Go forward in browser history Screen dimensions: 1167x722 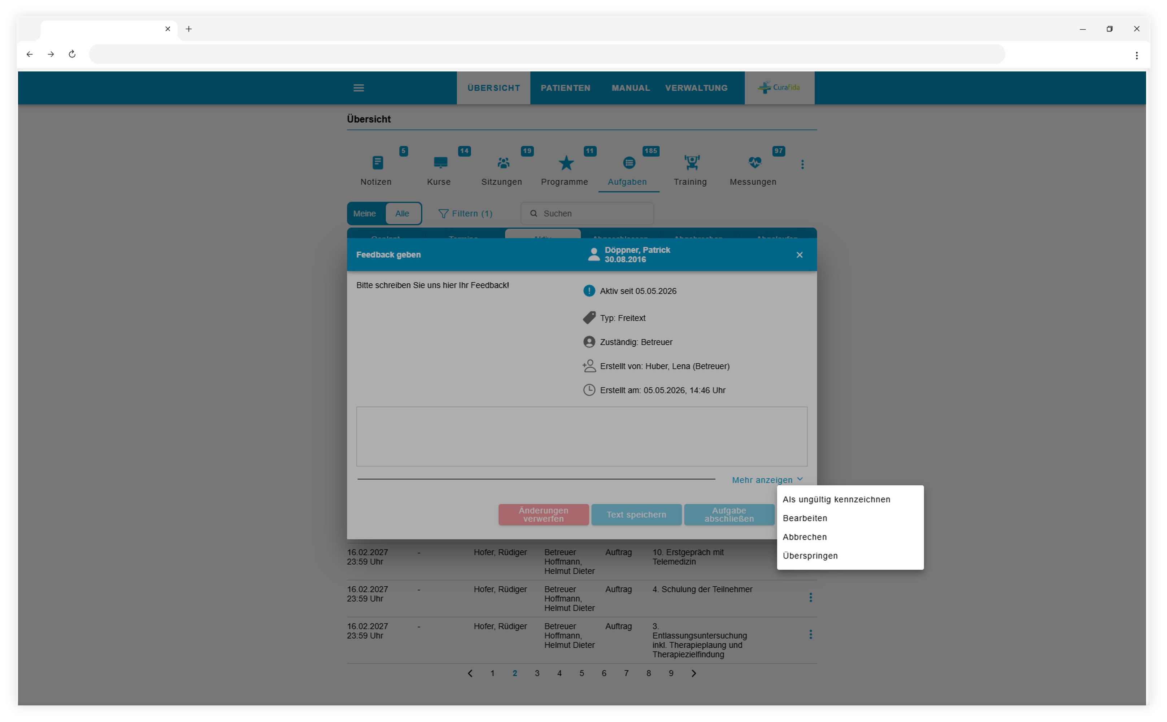click(x=51, y=54)
